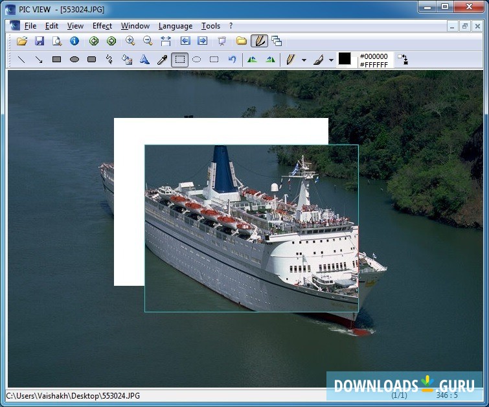Open the Effect menu
Image resolution: width=489 pixels, height=407 pixels.
coord(102,26)
